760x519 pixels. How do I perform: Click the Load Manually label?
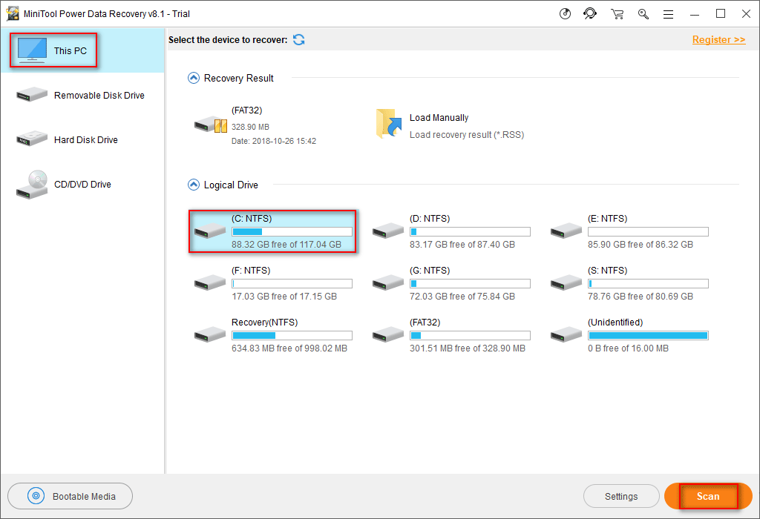[439, 118]
